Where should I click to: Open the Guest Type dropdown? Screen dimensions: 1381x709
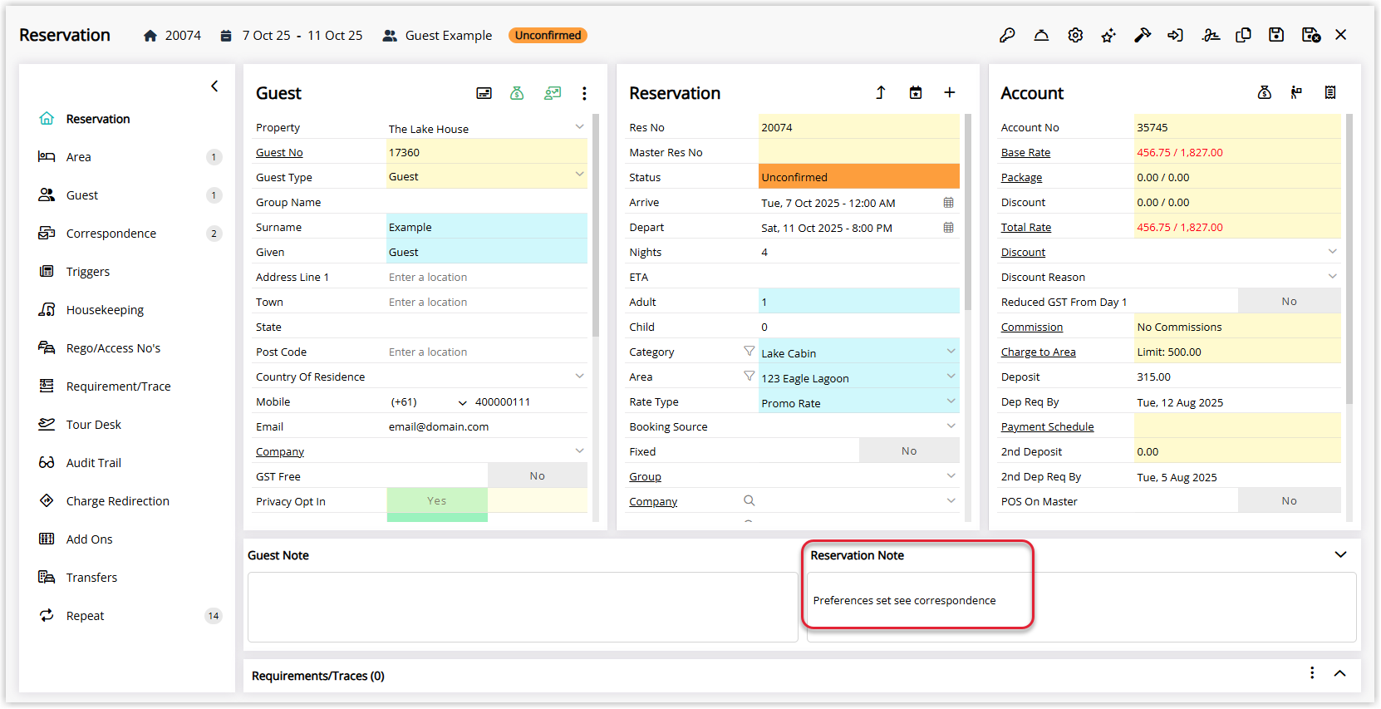[579, 175]
